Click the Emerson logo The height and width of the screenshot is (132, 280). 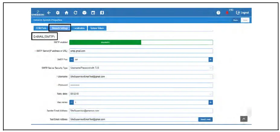point(38,13)
